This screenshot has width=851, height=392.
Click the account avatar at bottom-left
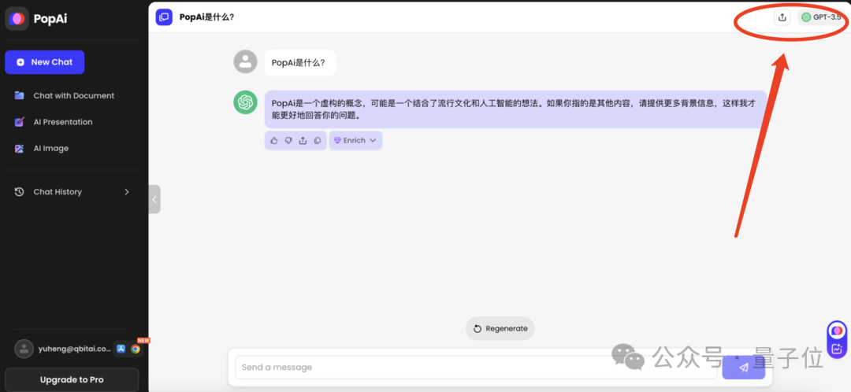(24, 349)
